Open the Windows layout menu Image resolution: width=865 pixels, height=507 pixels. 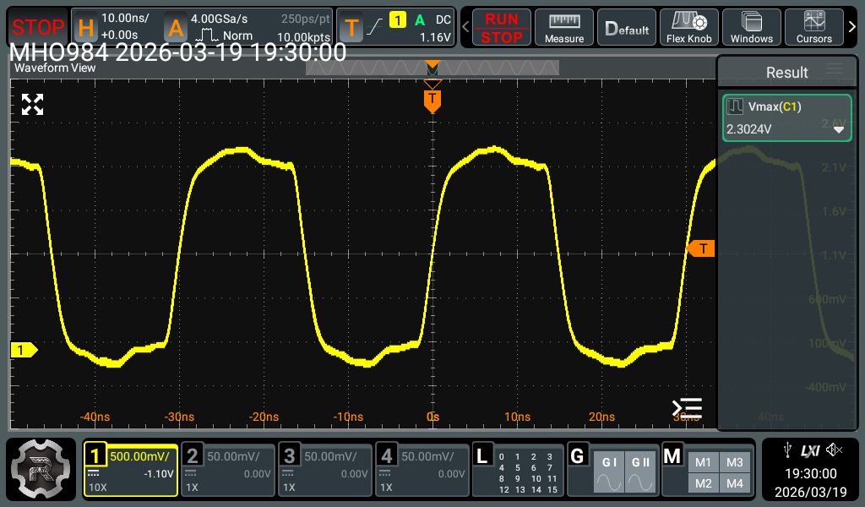click(751, 26)
